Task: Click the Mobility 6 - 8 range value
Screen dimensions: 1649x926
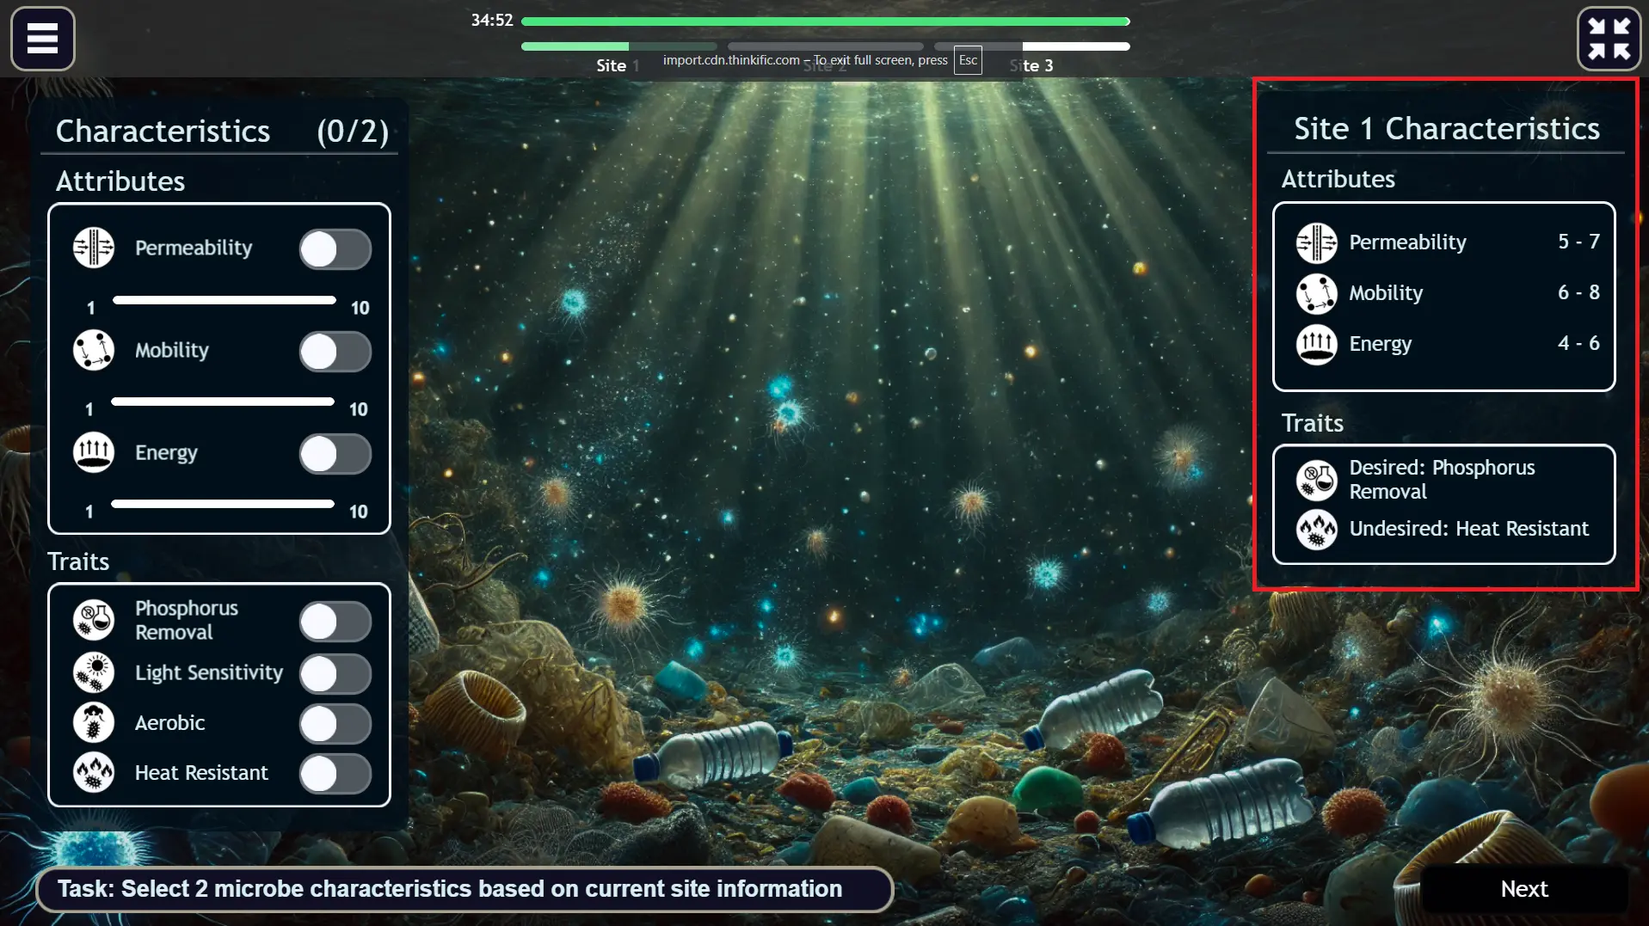Action: [1578, 292]
